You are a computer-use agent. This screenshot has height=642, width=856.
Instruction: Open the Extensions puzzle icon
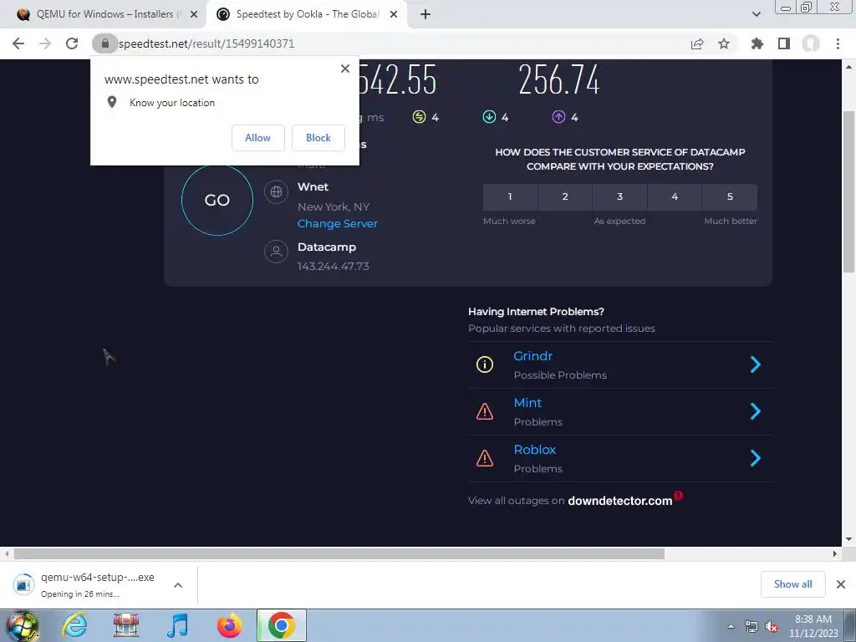tap(757, 43)
